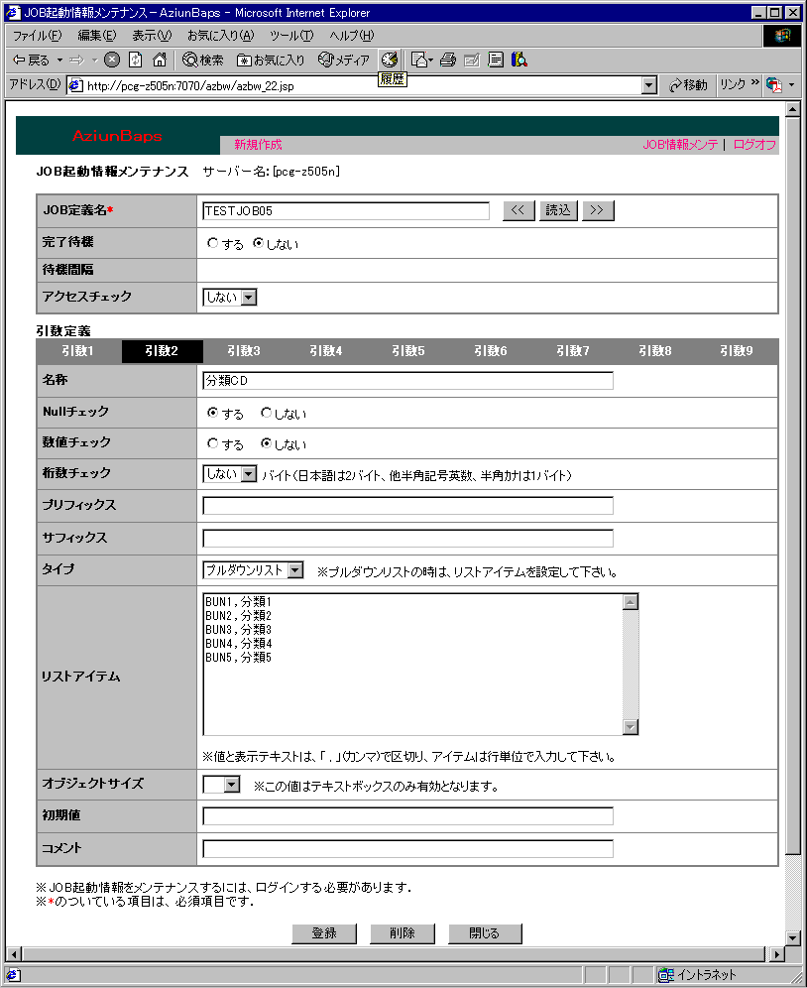
Task: Open the メディア media toolbar button
Action: 344,60
